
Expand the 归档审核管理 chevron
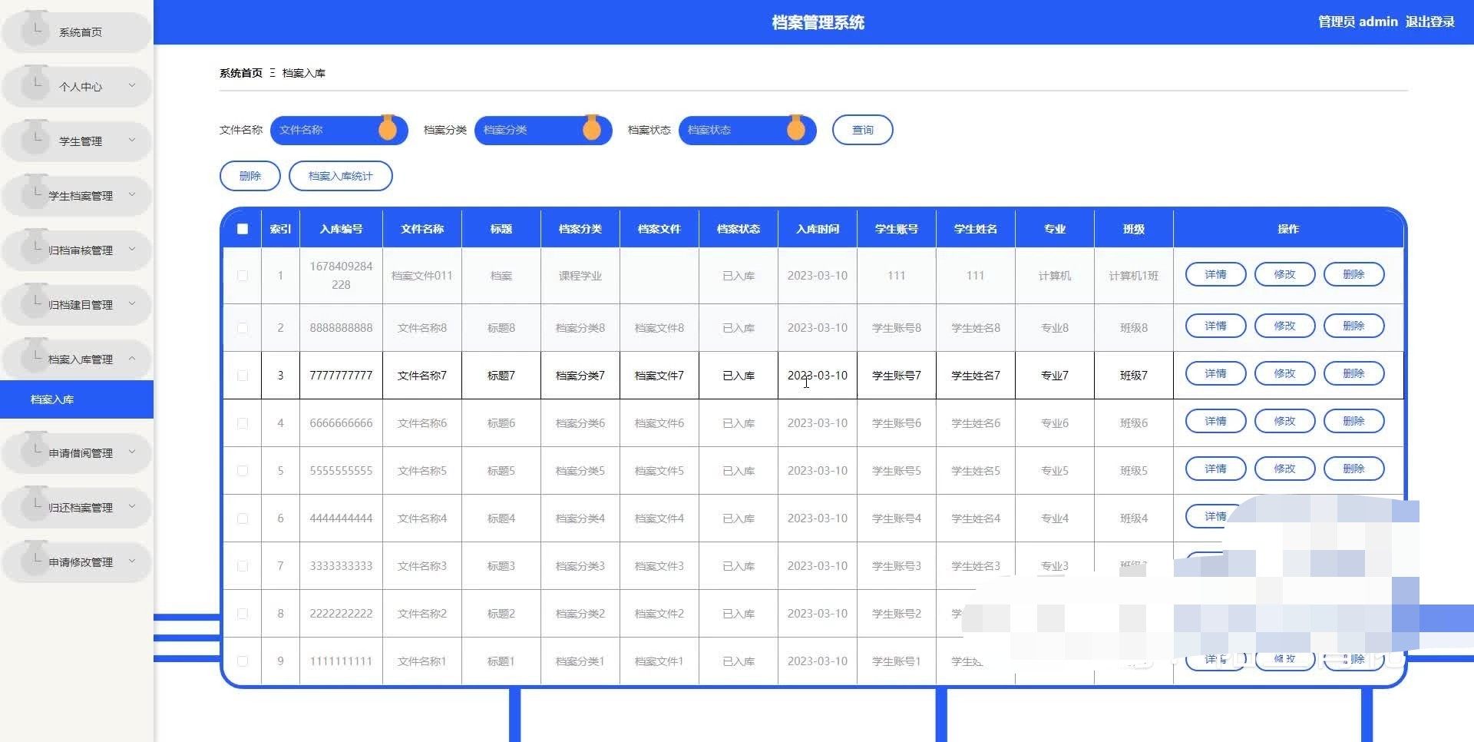[x=132, y=249]
